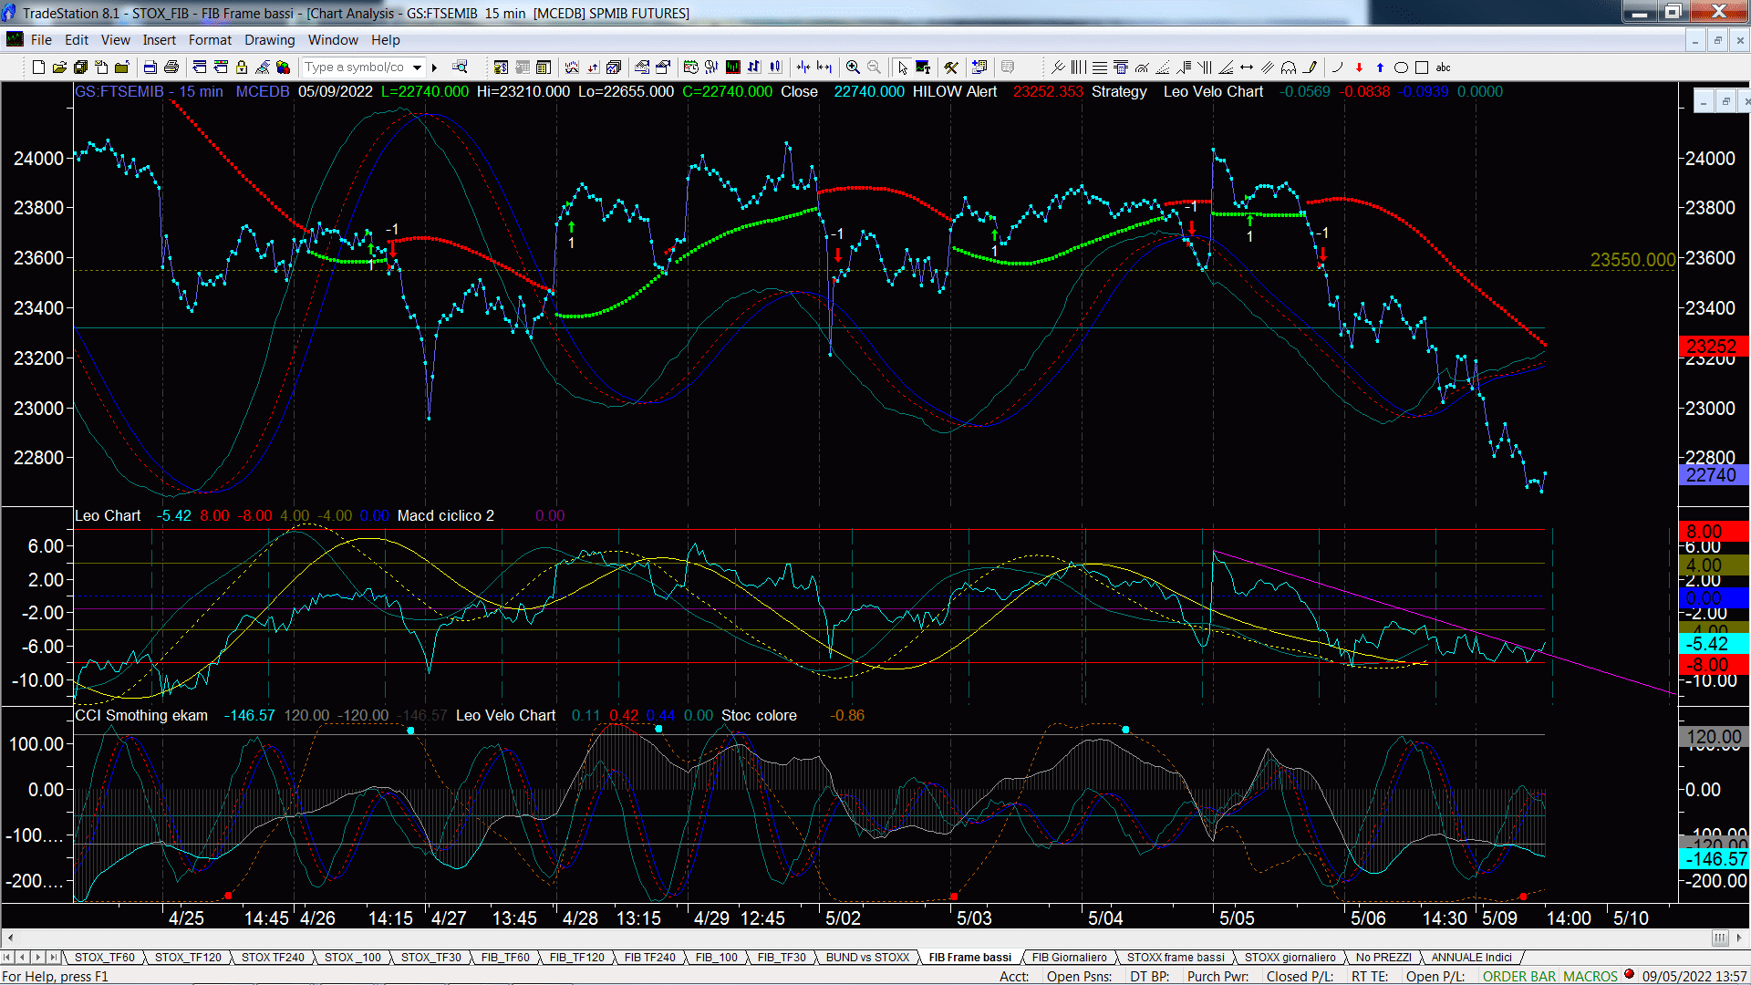Switch to the ANNUALE Indici tab
This screenshot has height=985, width=1751.
pyautogui.click(x=1471, y=958)
